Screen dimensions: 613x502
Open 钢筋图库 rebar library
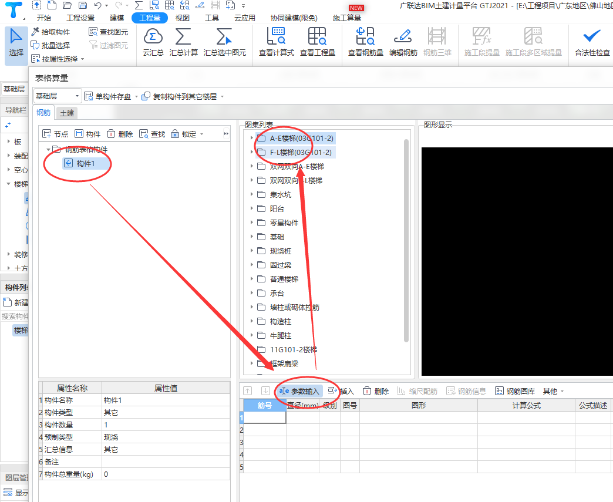515,391
